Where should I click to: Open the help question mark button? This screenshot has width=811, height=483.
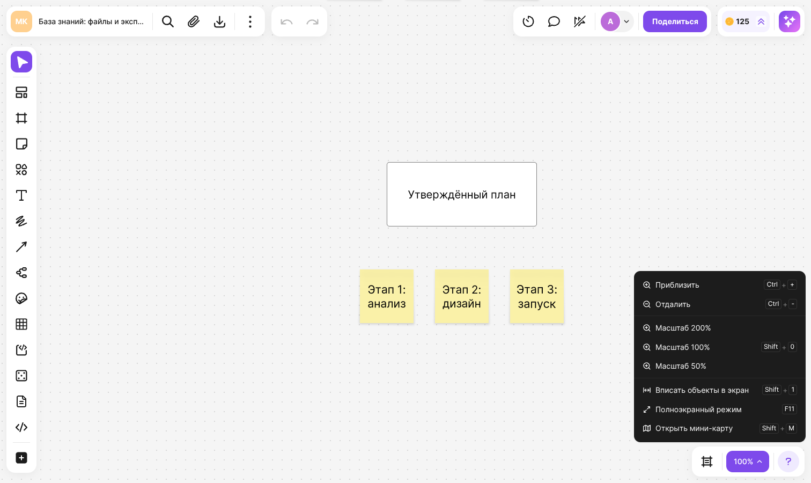pyautogui.click(x=788, y=462)
